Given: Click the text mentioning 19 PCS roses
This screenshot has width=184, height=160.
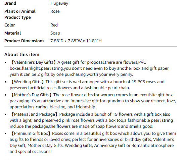Looking at the screenshot, I should (x=144, y=82).
